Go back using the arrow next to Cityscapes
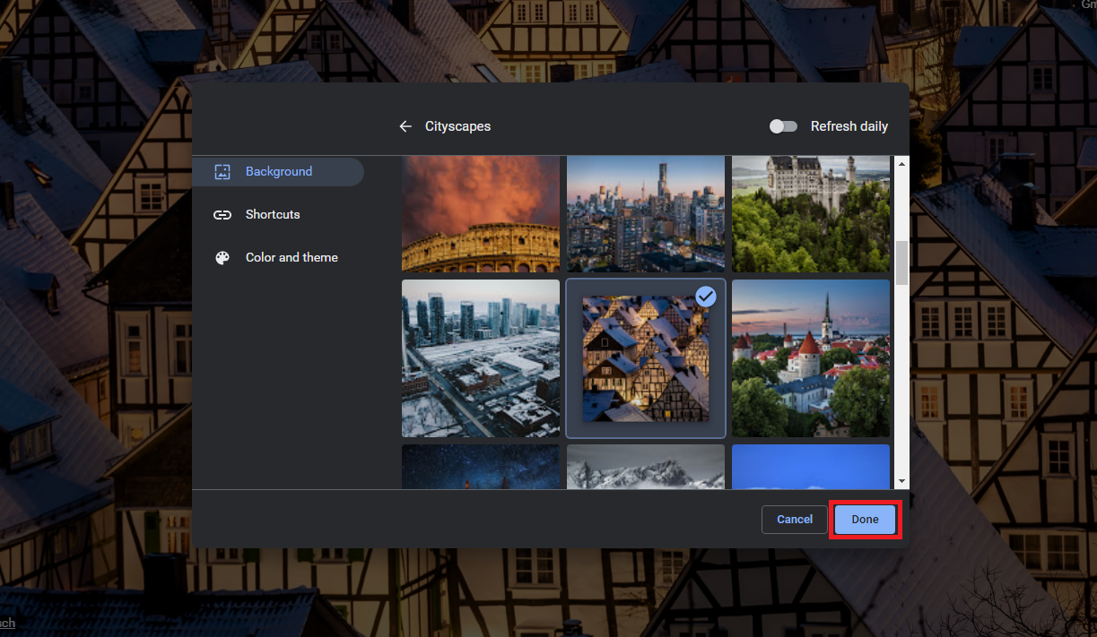Viewport: 1097px width, 637px height. click(x=405, y=126)
